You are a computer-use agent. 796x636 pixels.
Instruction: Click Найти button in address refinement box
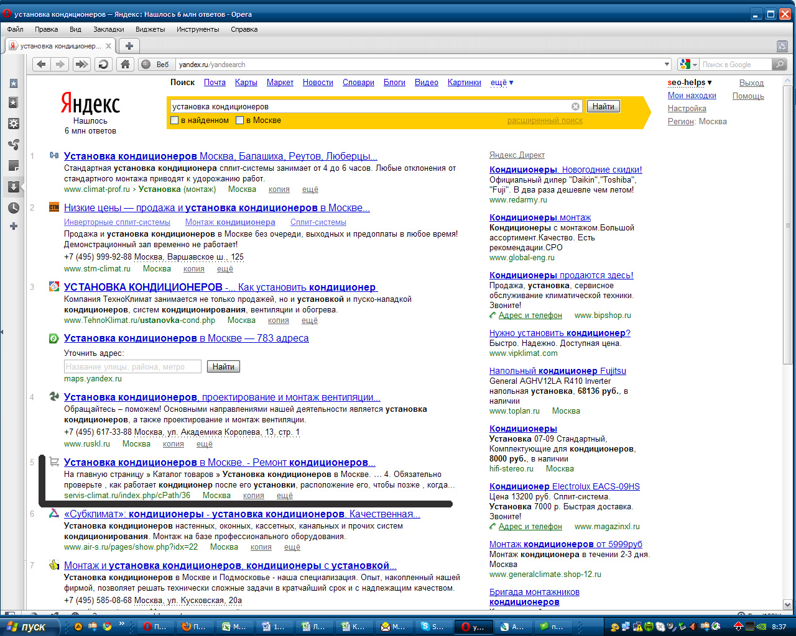point(223,367)
